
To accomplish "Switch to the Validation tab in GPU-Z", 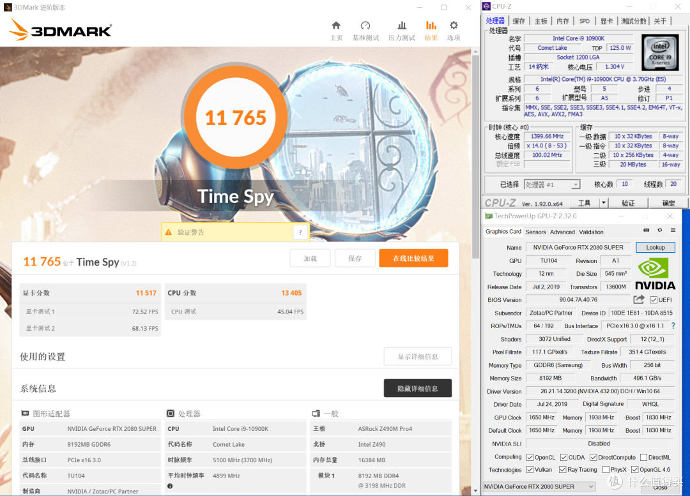I will 591,232.
